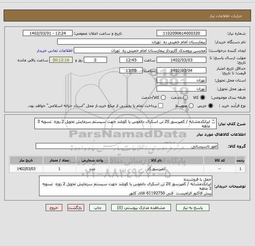This screenshot has height=246, width=255.
Task: Click the اطلاعات کالاهای مورد نیاز heading
Action: tap(221, 134)
